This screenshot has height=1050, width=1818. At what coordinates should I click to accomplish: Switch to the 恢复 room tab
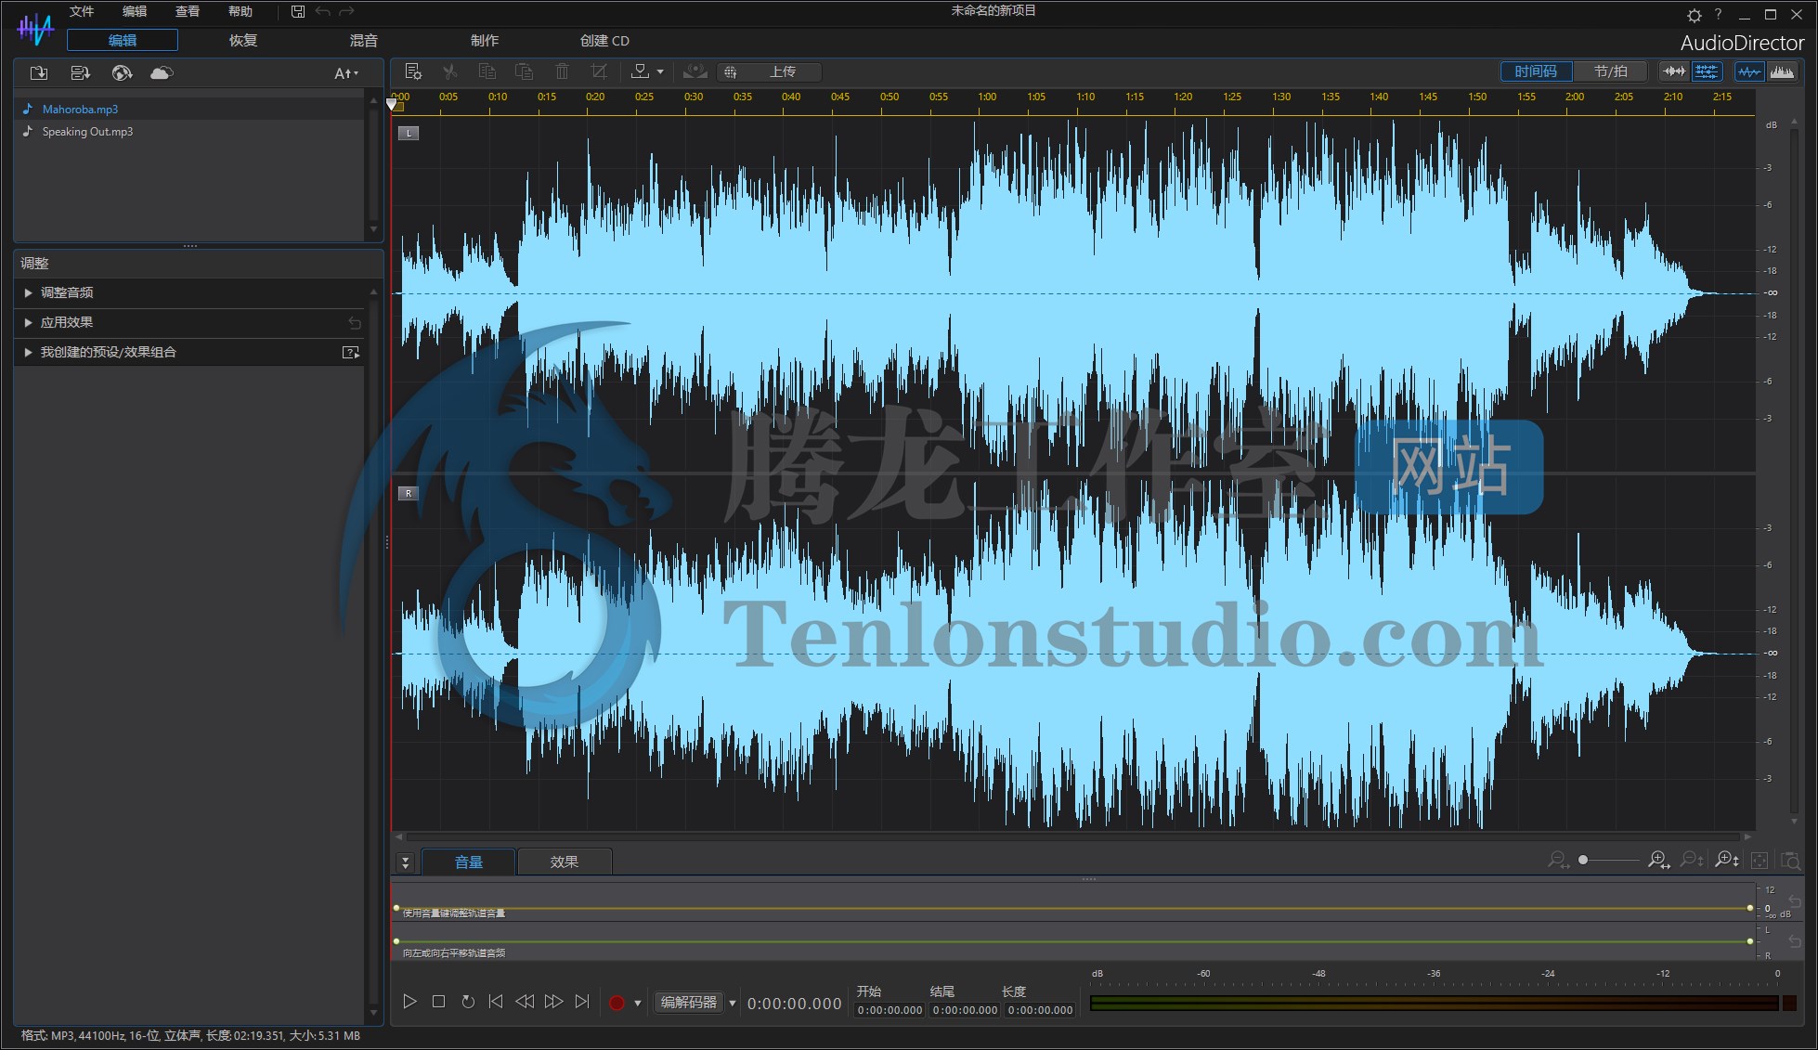243,40
